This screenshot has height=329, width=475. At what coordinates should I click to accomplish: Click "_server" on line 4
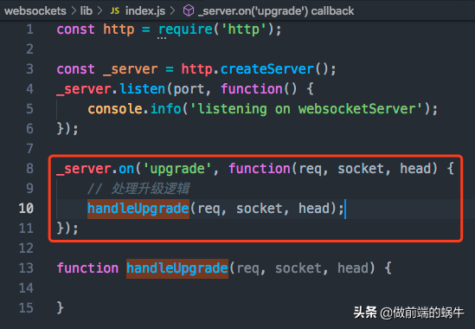pos(84,90)
